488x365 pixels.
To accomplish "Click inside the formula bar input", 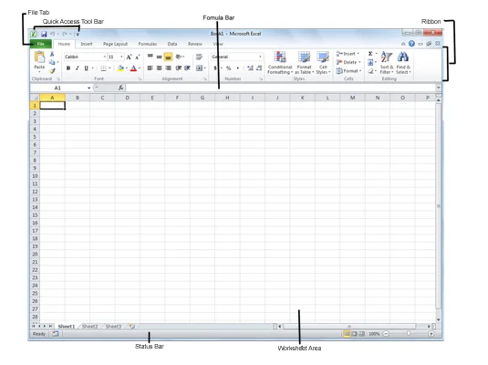I will (x=280, y=88).
